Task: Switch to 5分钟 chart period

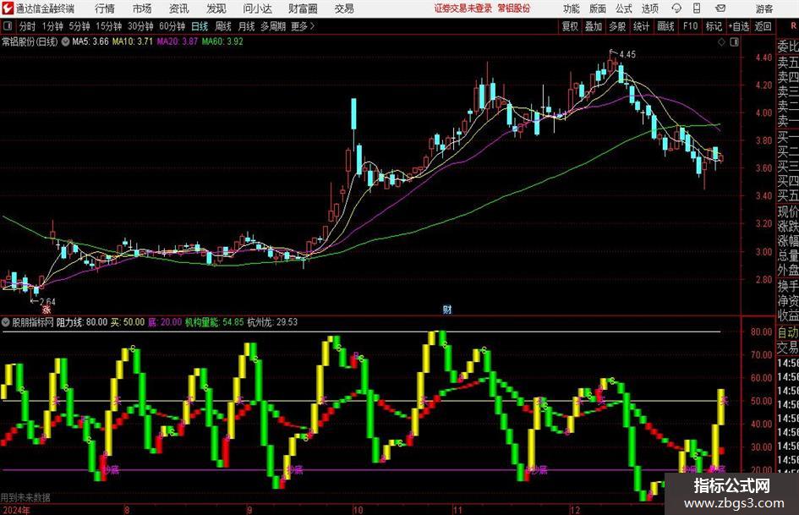Action: point(79,26)
